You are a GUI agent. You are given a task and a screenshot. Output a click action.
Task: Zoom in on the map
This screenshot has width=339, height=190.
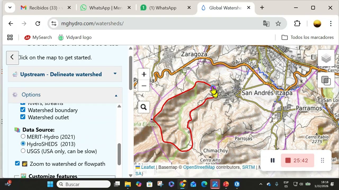pyautogui.click(x=144, y=74)
